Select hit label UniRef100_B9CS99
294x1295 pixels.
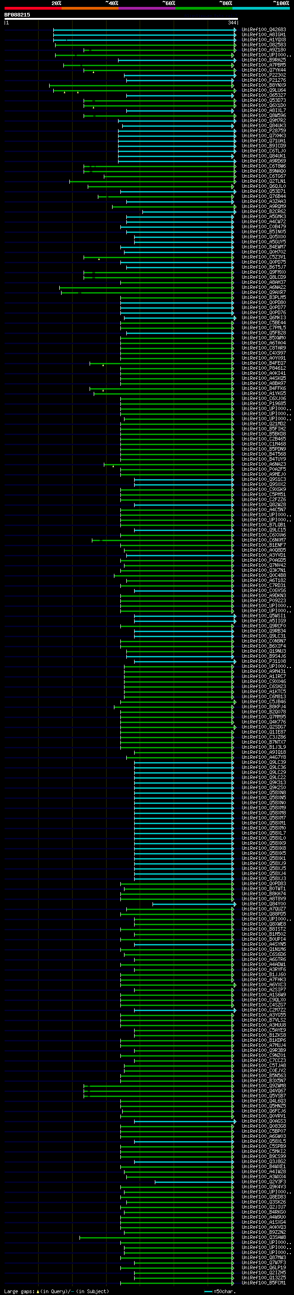(264, 1156)
